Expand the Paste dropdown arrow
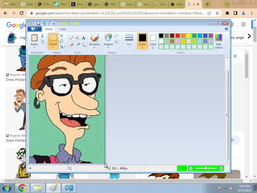The width and height of the screenshot is (257, 193). click(x=34, y=47)
